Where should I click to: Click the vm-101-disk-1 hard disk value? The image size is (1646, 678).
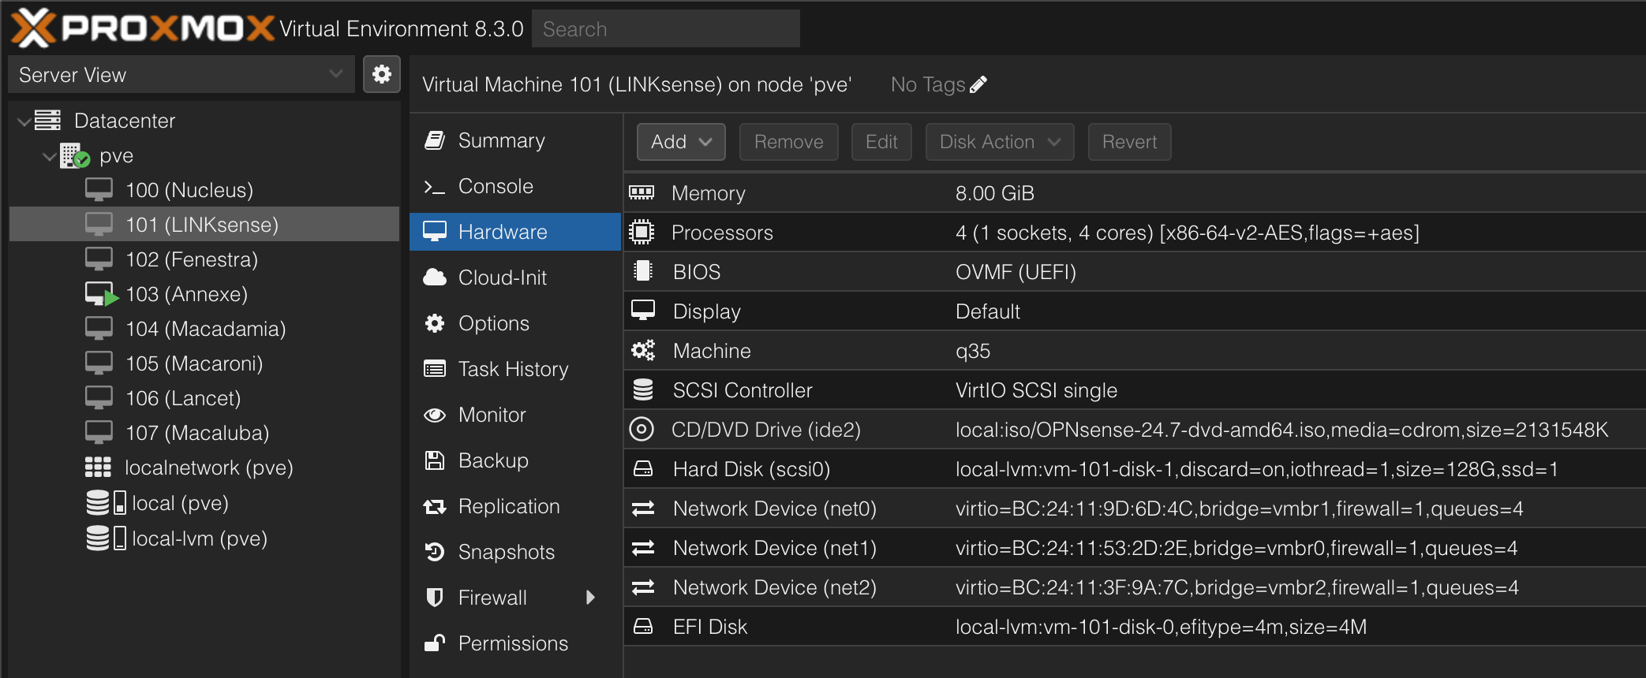coord(1257,469)
